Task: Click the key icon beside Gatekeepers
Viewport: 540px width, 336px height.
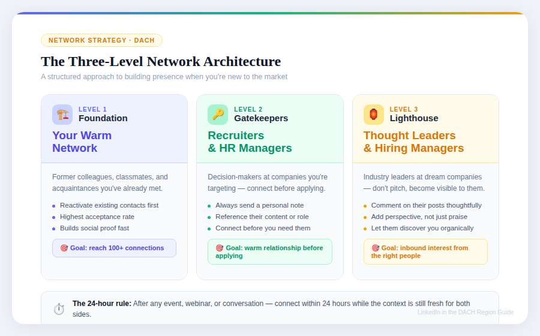Action: [218, 114]
